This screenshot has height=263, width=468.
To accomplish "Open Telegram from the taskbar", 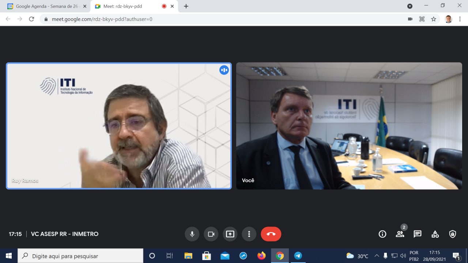I will tap(298, 256).
